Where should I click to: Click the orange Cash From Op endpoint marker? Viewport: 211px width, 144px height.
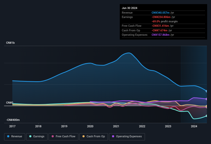(207, 106)
